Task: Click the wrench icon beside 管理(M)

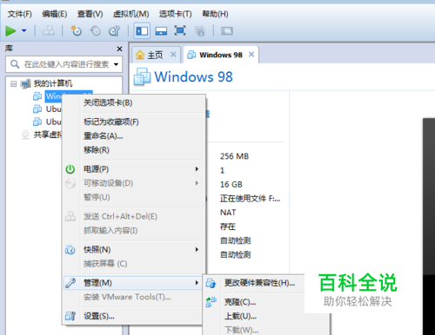Action: tap(70, 283)
